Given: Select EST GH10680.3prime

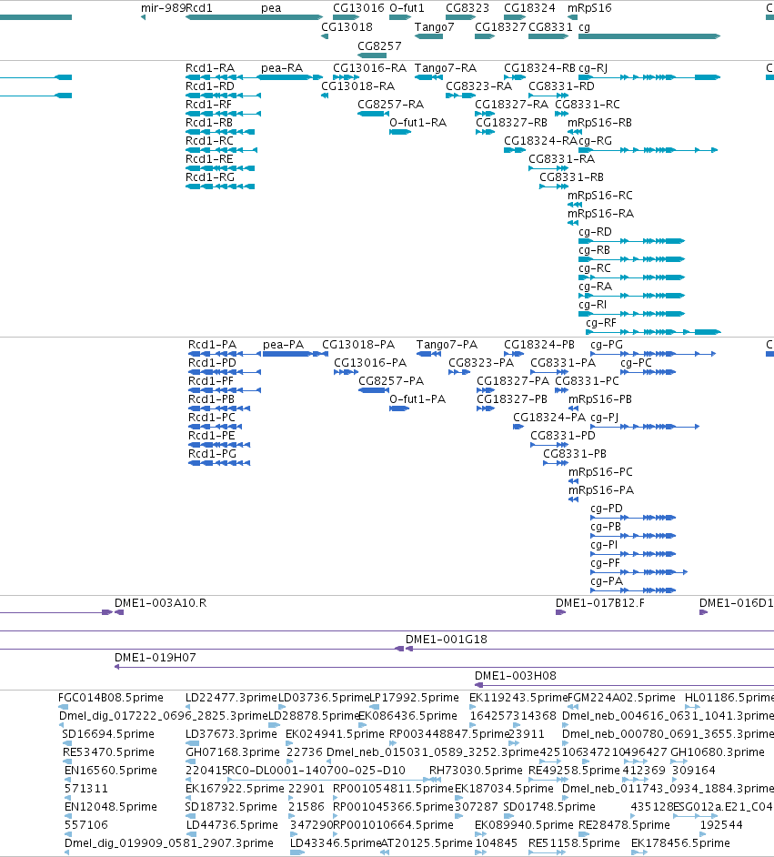Looking at the screenshot, I should click(x=718, y=752).
